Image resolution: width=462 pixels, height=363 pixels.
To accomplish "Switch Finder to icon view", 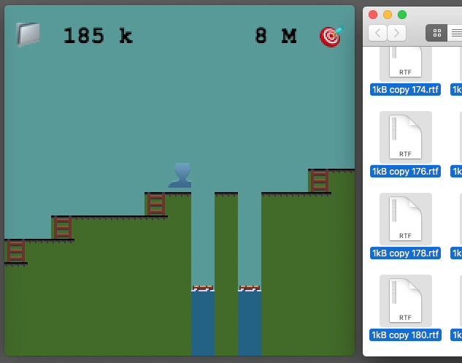I will click(x=436, y=33).
